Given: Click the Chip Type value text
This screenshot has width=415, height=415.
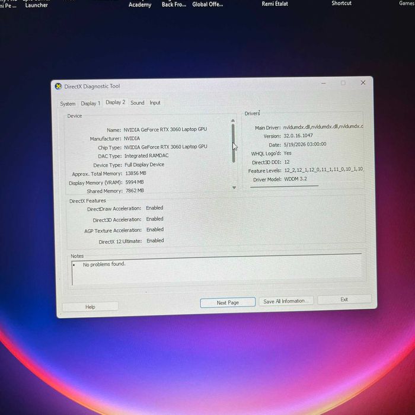Looking at the screenshot, I should (165, 147).
